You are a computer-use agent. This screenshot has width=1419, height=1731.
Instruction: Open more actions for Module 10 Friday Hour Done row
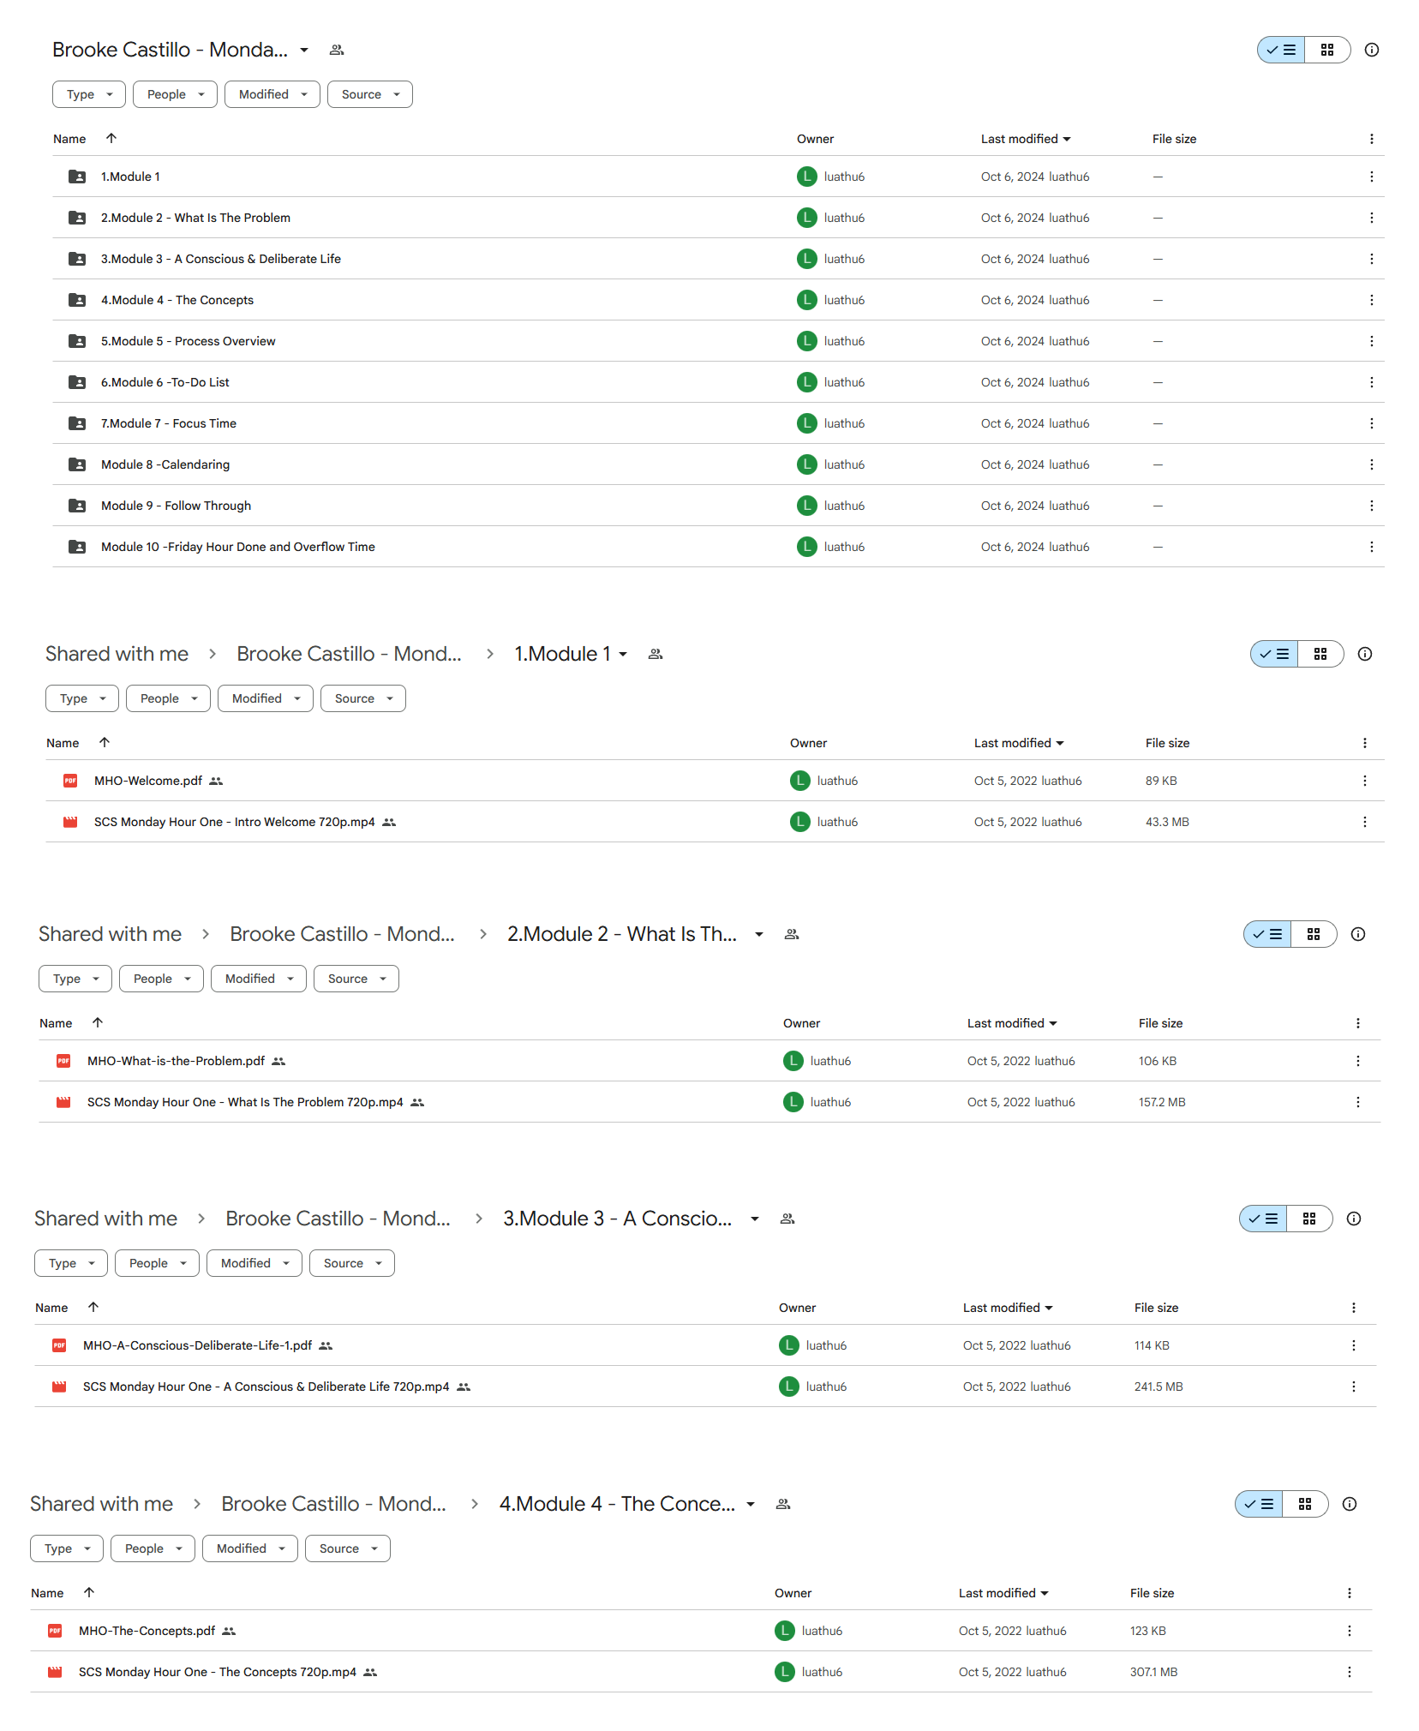[1371, 547]
